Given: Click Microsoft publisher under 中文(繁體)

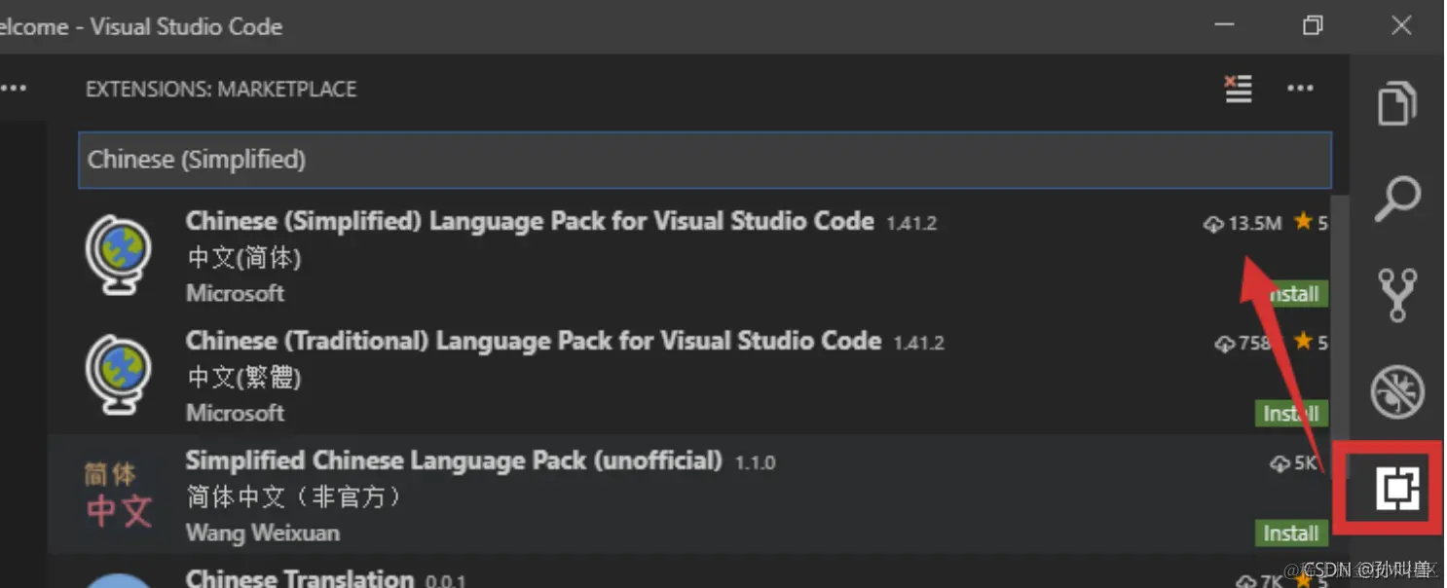Looking at the screenshot, I should [x=235, y=413].
